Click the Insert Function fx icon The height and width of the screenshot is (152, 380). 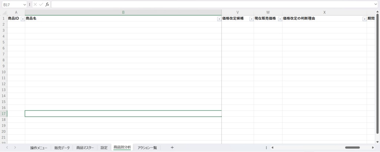[47, 4]
